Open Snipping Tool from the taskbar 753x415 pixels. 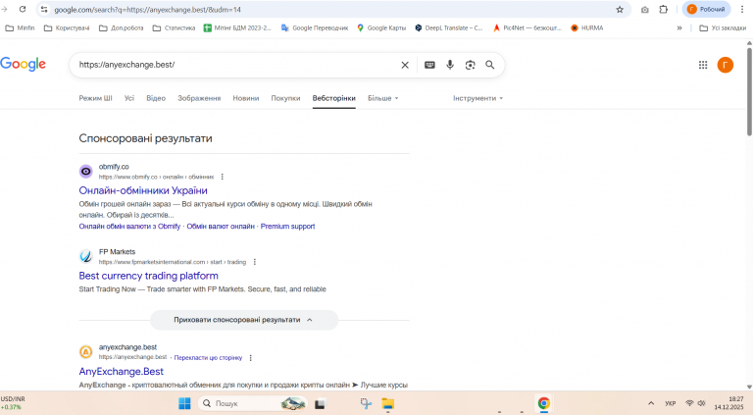tap(366, 403)
